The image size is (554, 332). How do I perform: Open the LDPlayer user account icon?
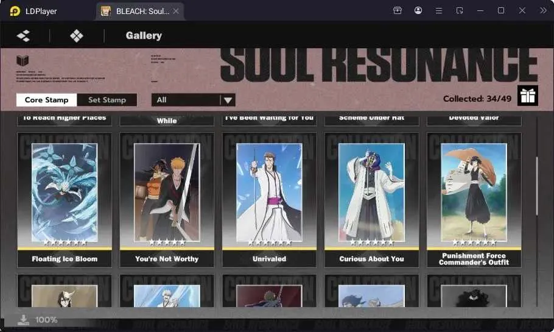click(x=418, y=10)
